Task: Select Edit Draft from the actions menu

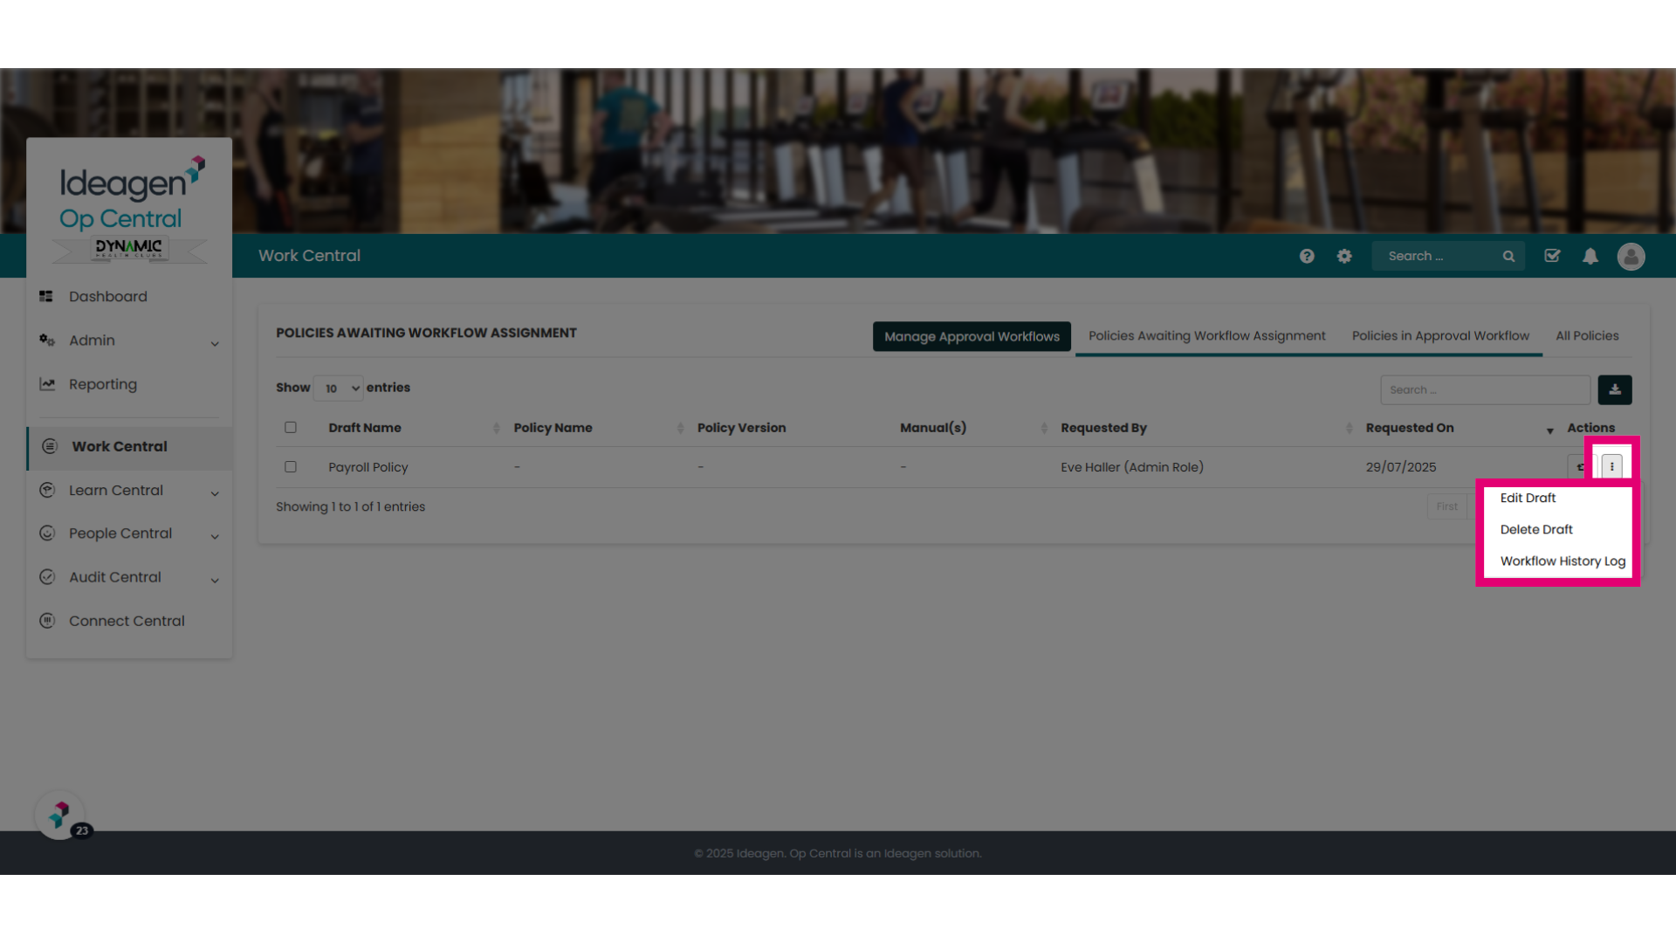Action: pos(1528,498)
